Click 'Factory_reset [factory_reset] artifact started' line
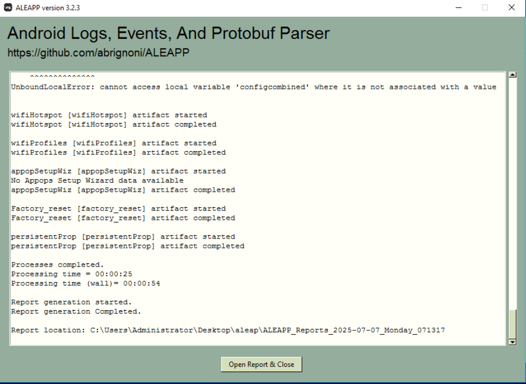The height and width of the screenshot is (384, 526). pyautogui.click(x=118, y=209)
